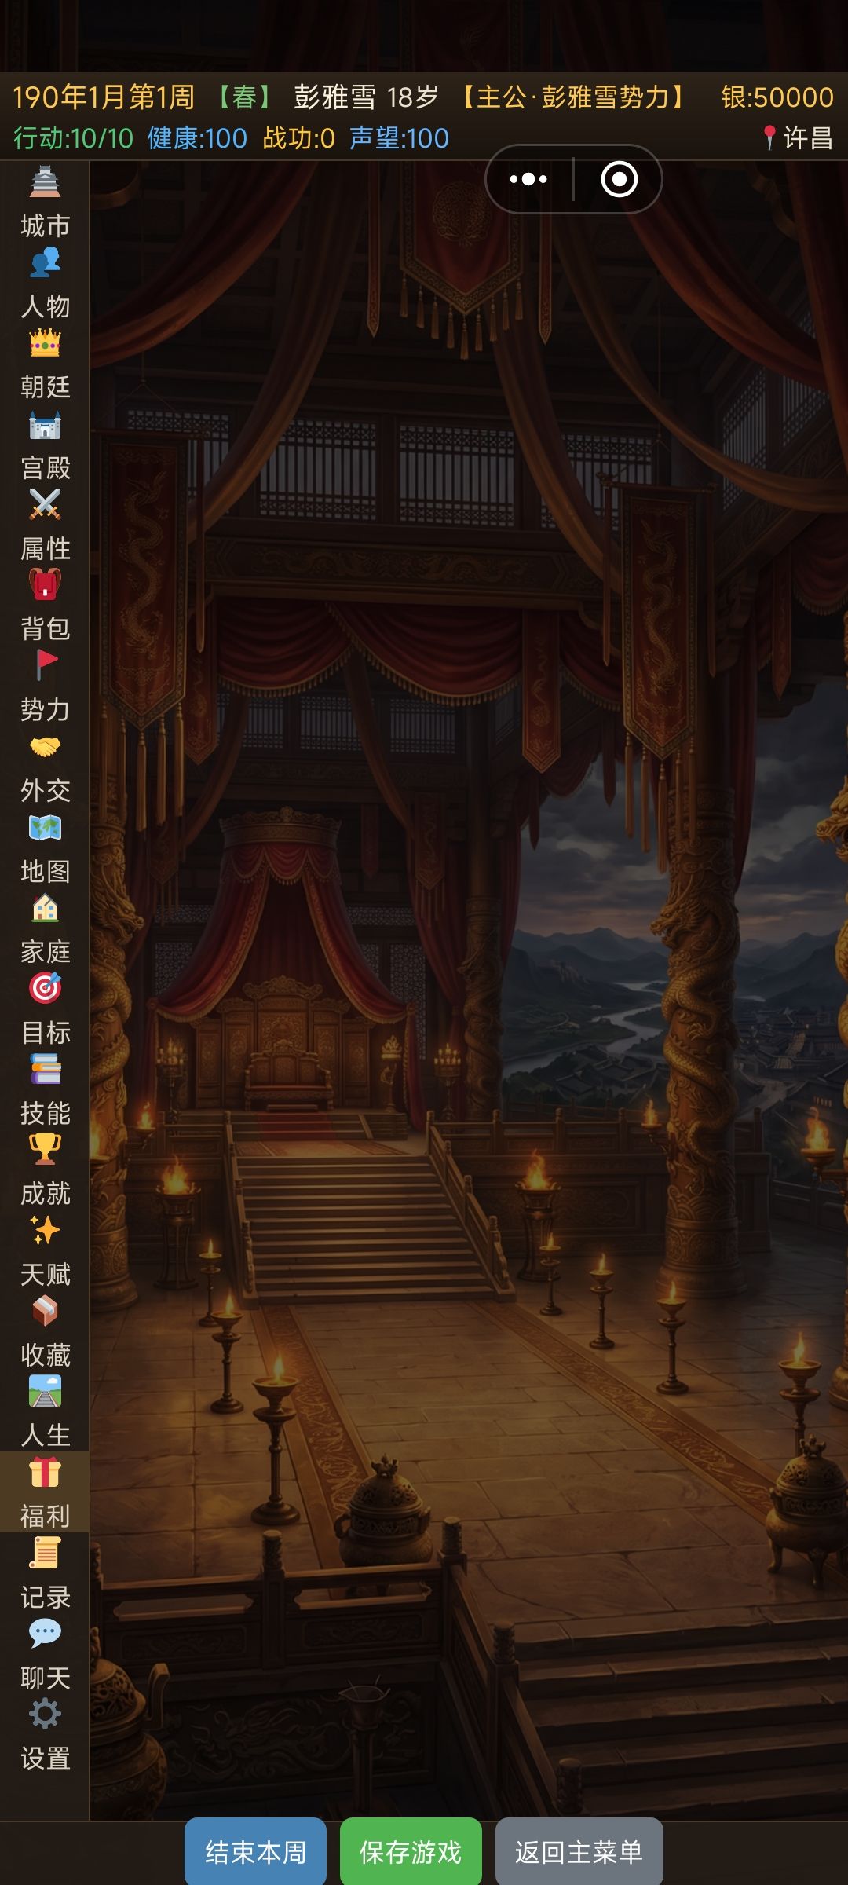Tap the mini program circle close target

(x=620, y=179)
